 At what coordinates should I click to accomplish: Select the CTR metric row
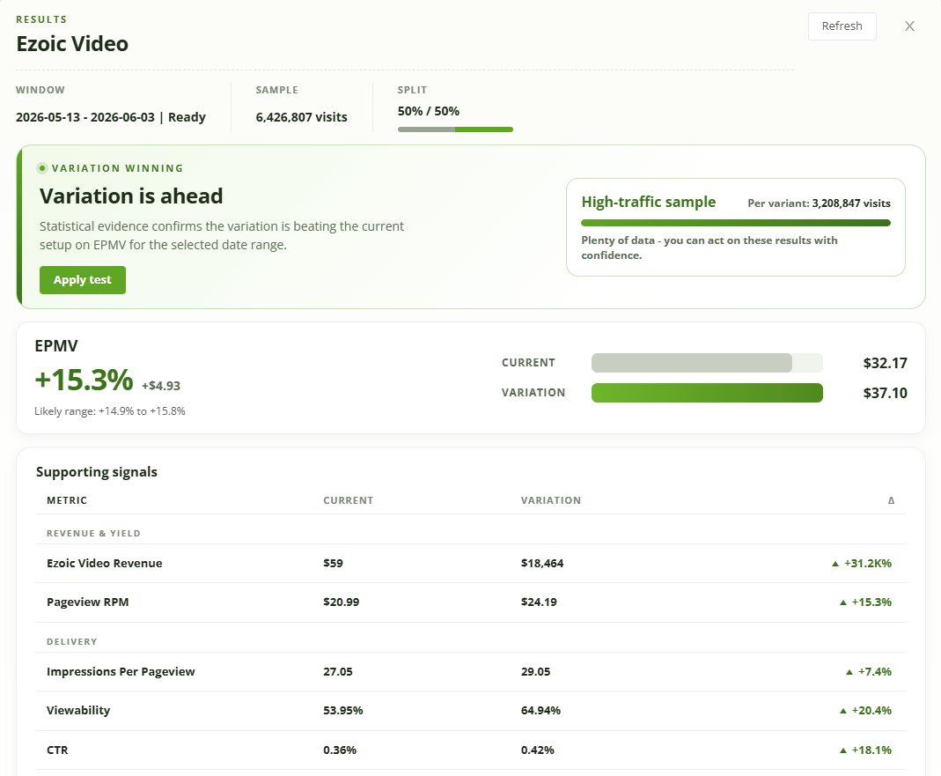[470, 750]
